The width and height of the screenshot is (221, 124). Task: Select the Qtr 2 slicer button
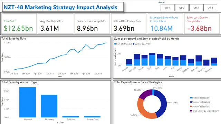tap(182, 8)
